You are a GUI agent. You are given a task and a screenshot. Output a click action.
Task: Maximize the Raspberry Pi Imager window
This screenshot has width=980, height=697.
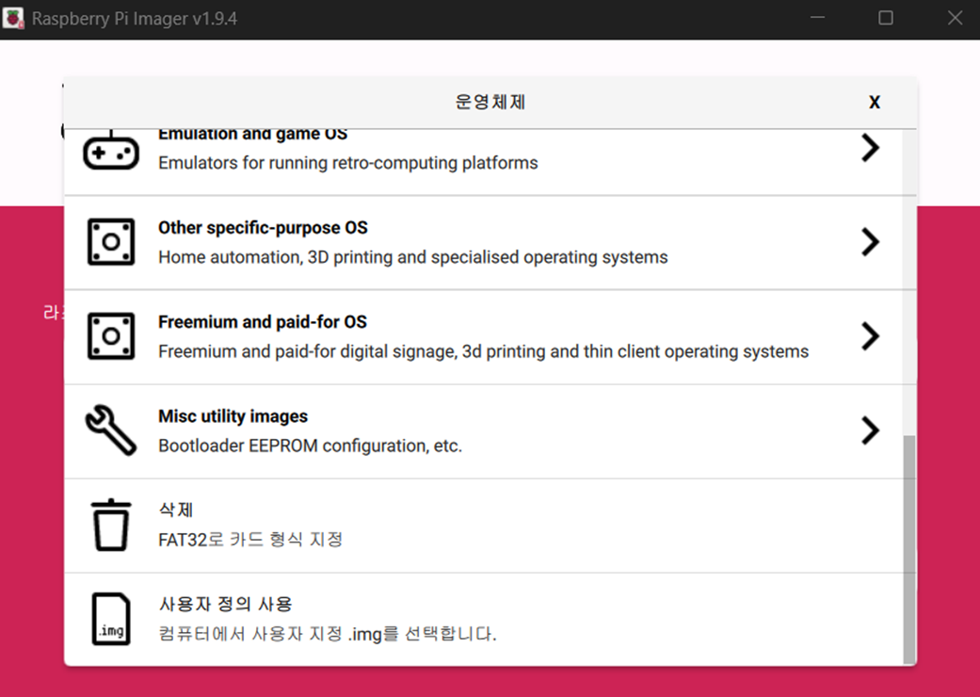886,18
